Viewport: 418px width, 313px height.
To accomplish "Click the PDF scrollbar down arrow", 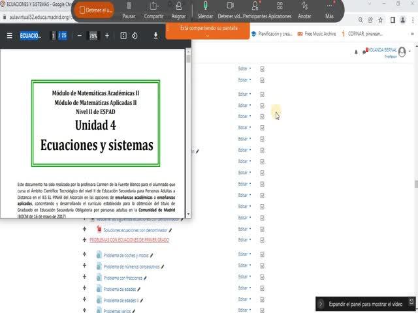I will pos(189,215).
